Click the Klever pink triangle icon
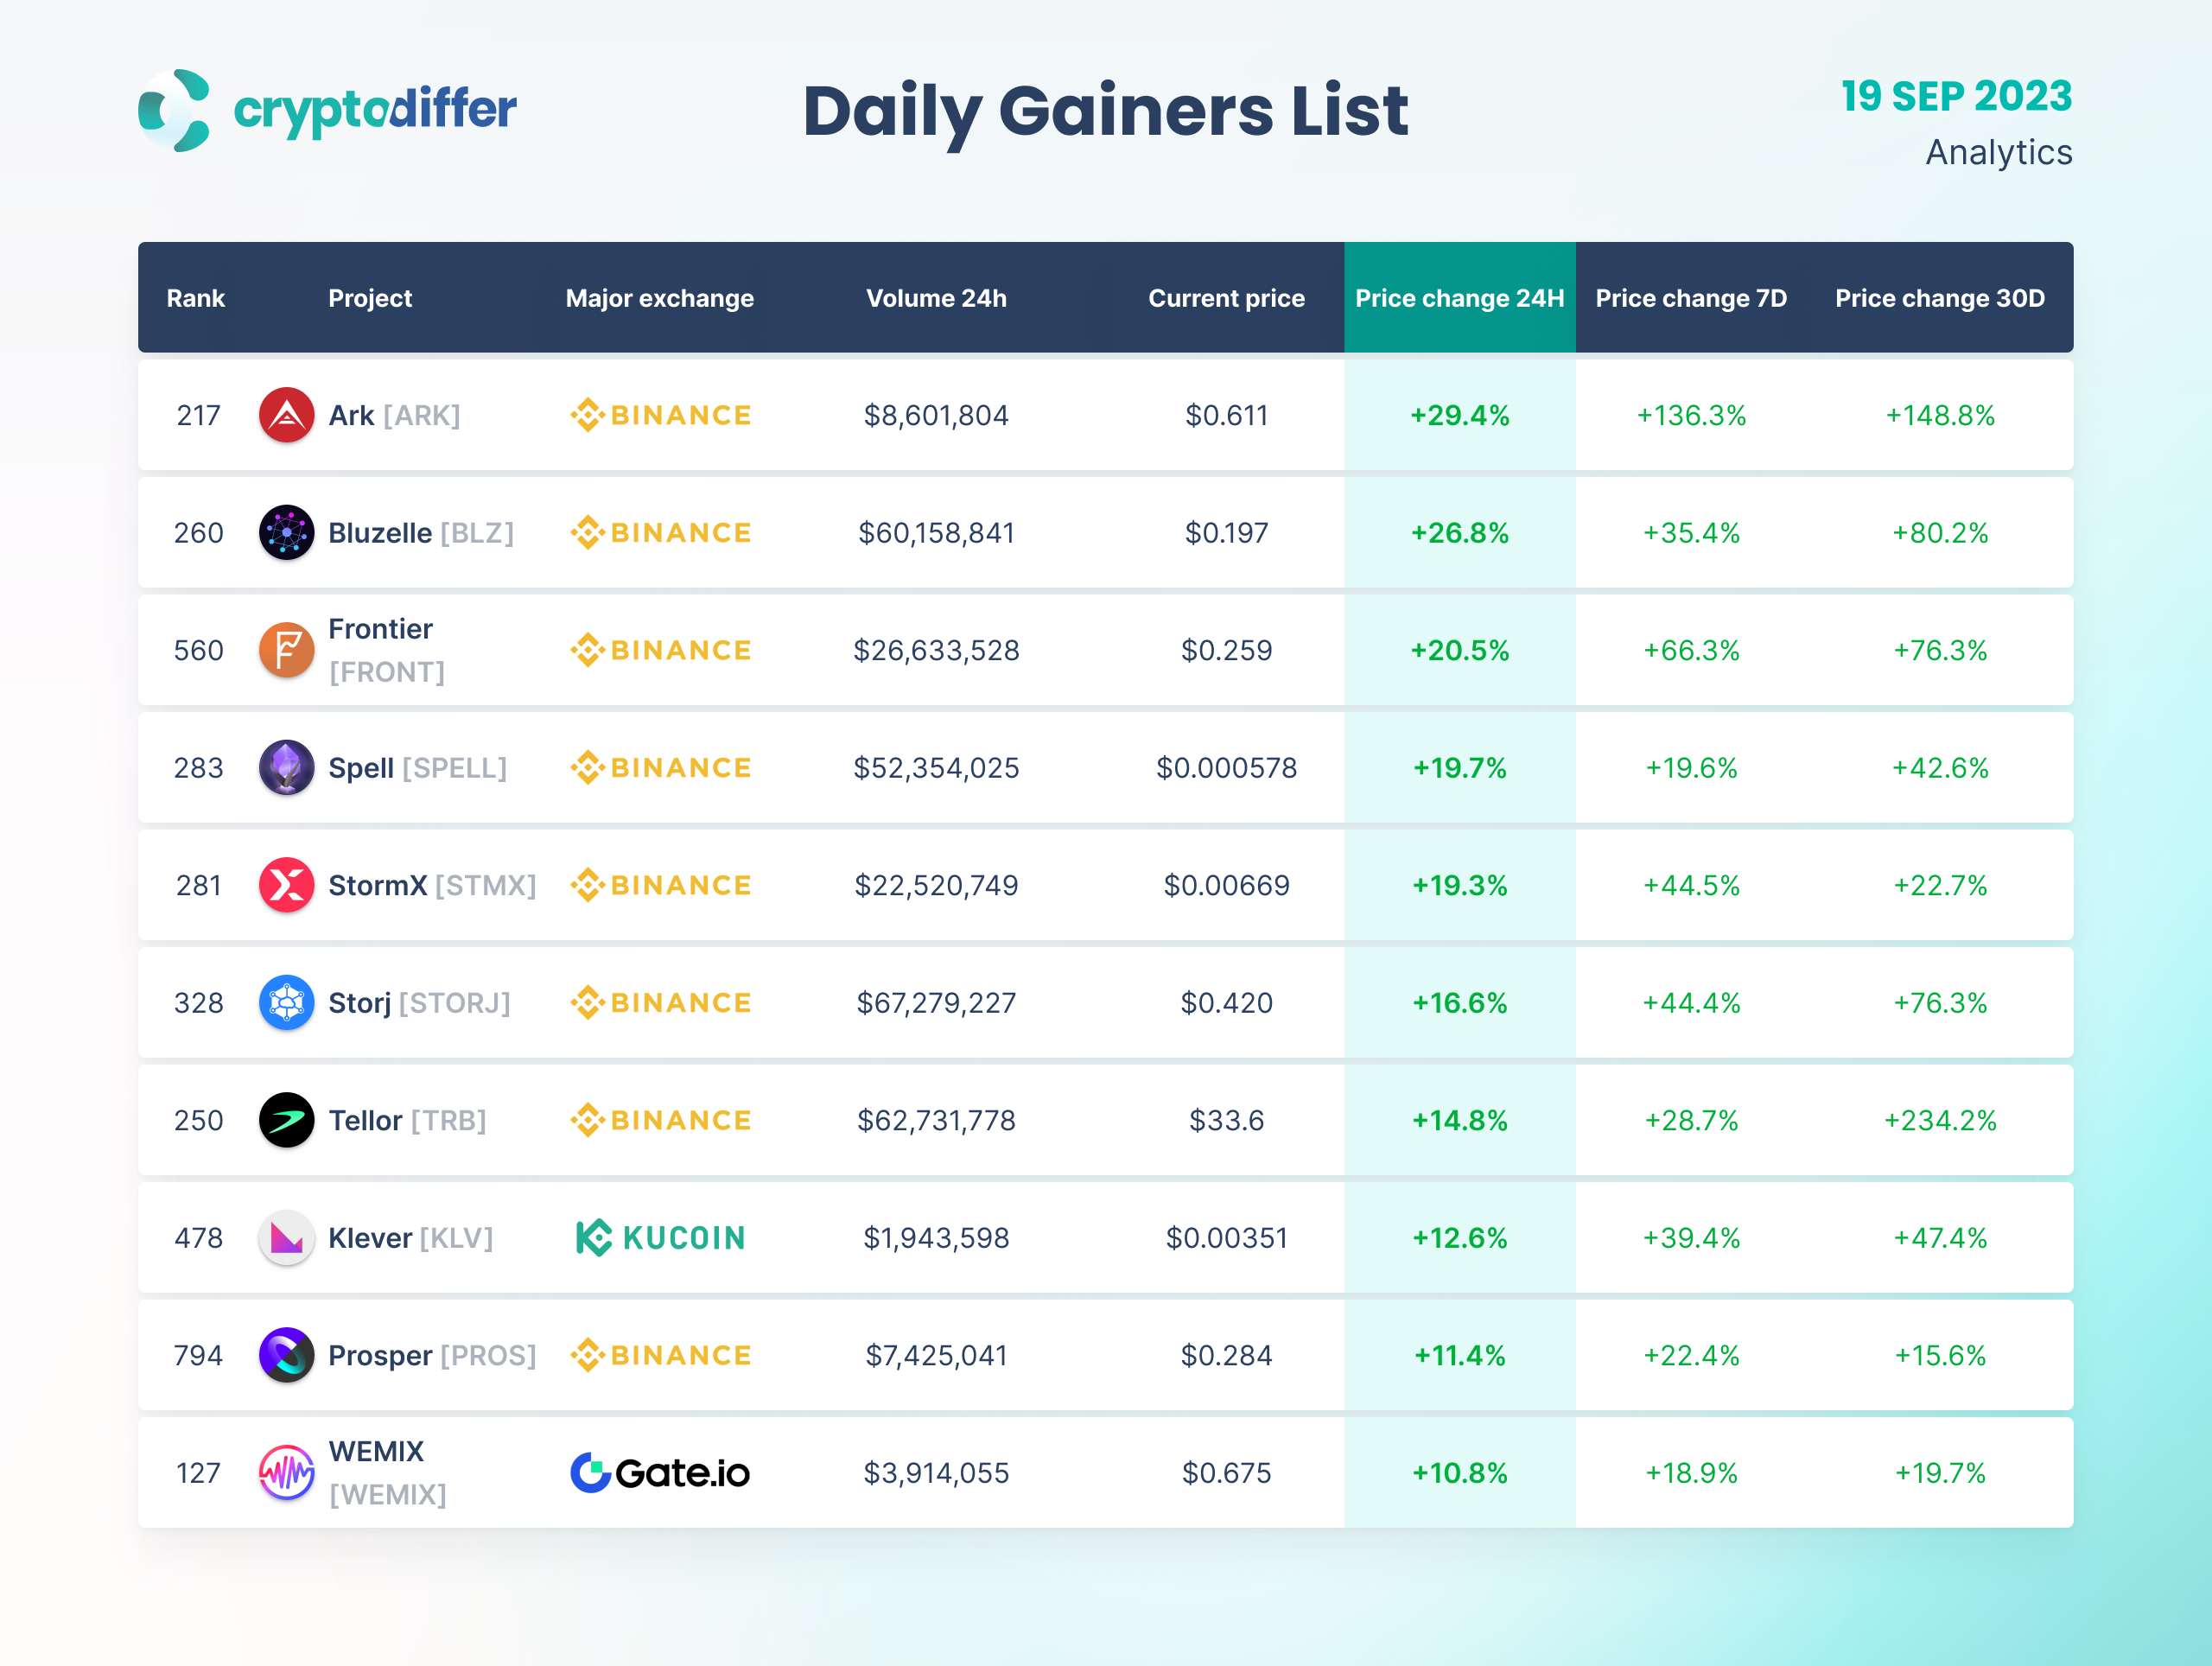 pos(286,1238)
